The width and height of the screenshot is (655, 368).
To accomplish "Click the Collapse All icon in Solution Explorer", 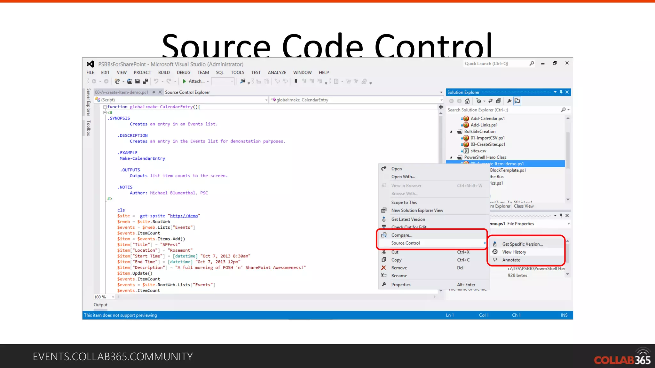I will [x=499, y=101].
